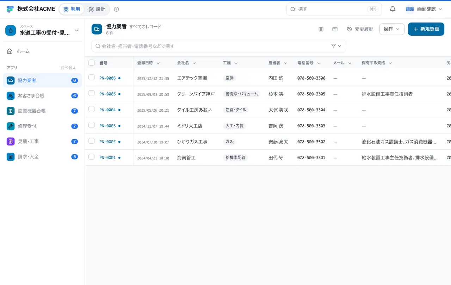Click the column layout icon
451x285 pixels.
(321, 29)
